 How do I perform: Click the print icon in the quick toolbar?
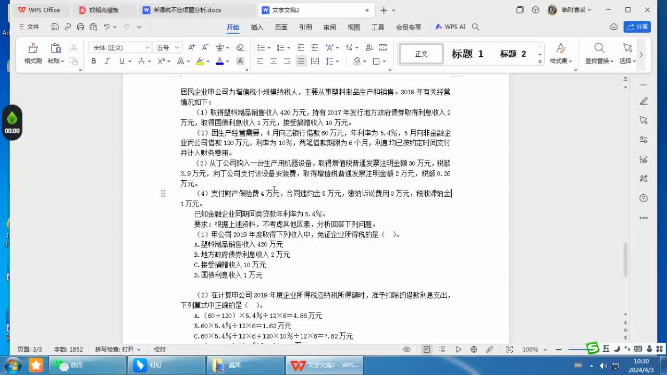click(80, 27)
